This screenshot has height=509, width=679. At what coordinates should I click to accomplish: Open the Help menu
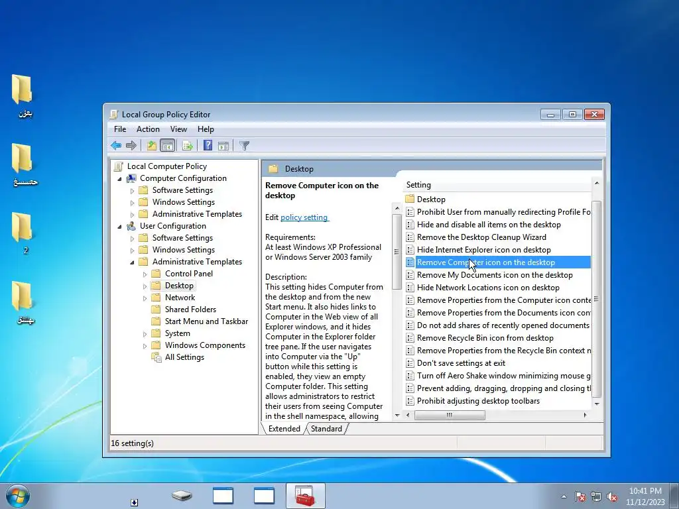point(206,129)
